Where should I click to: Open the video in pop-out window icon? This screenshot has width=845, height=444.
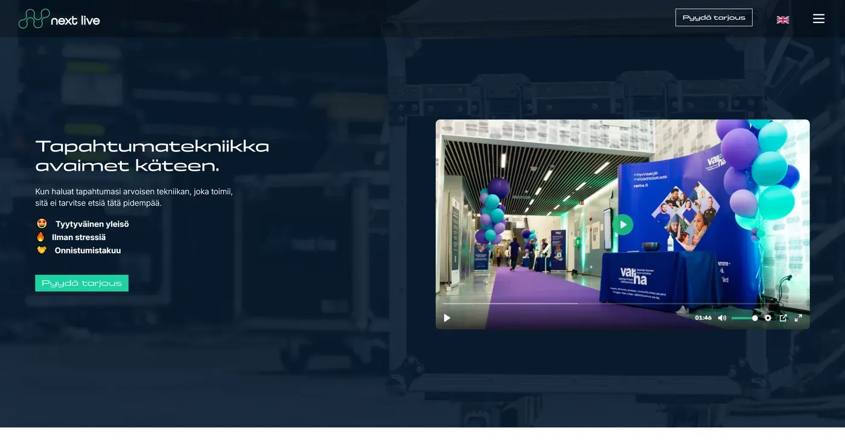[783, 318]
